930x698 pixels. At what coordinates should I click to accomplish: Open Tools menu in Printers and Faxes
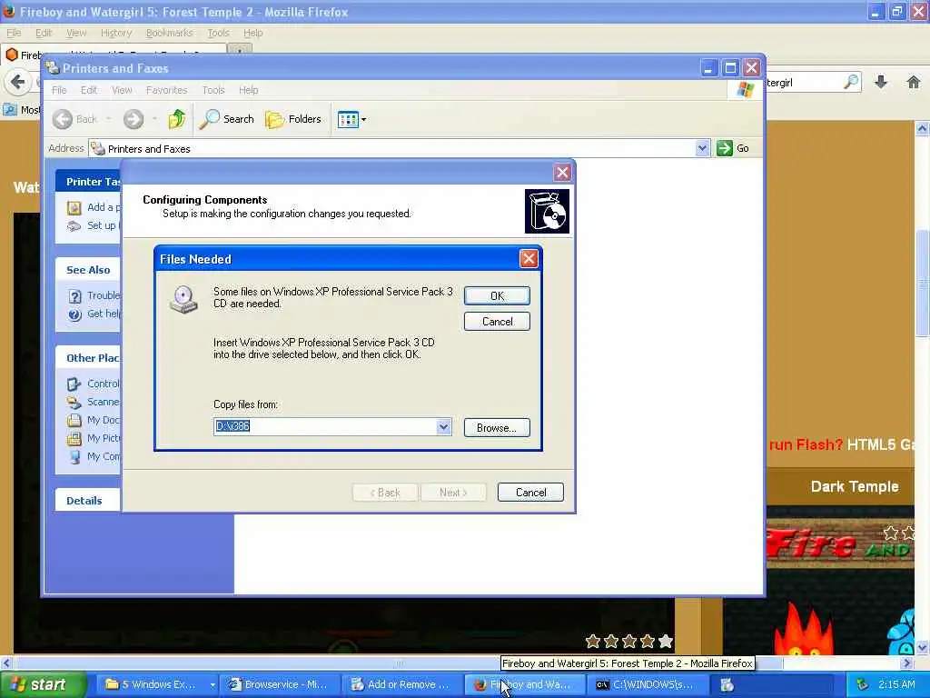pos(213,90)
